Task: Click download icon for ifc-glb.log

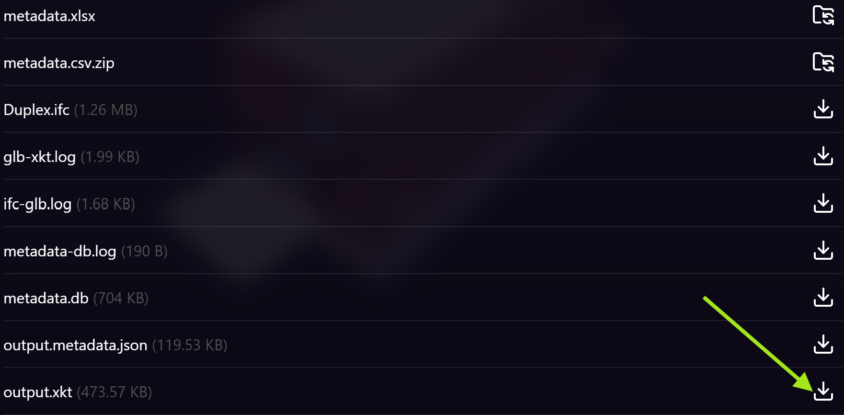Action: coord(823,203)
